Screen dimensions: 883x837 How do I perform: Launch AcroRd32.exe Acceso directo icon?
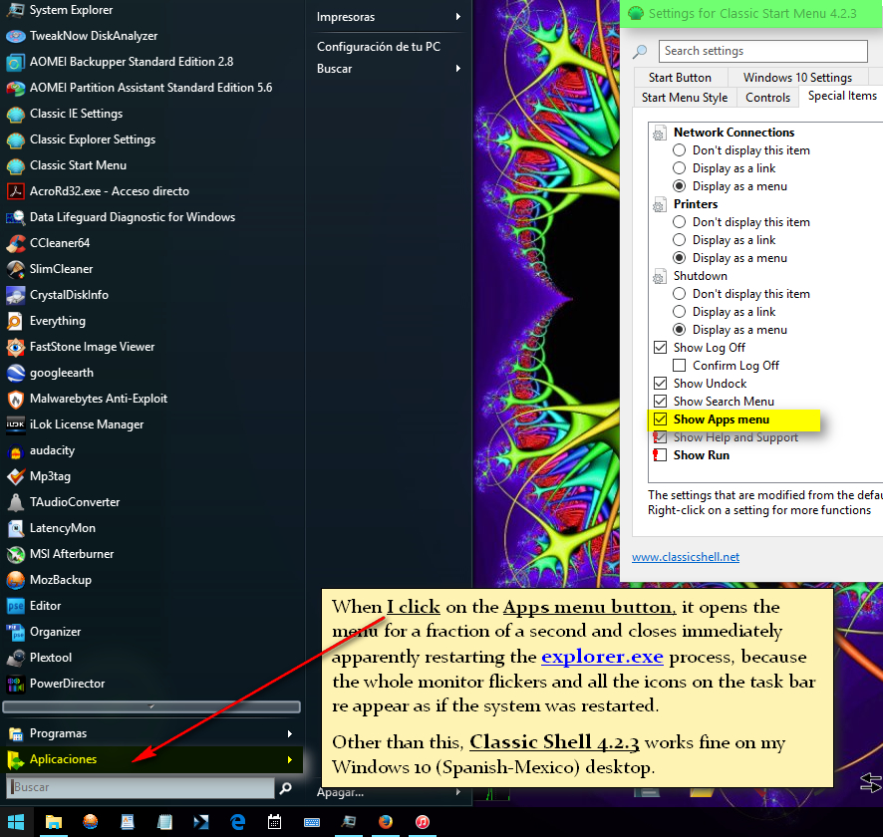(15, 191)
